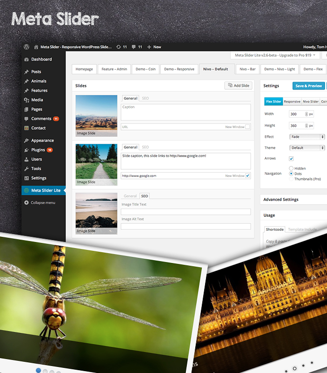Click the Settings sidebar icon
Viewport: 327px width, 373px height.
[x=27, y=178]
